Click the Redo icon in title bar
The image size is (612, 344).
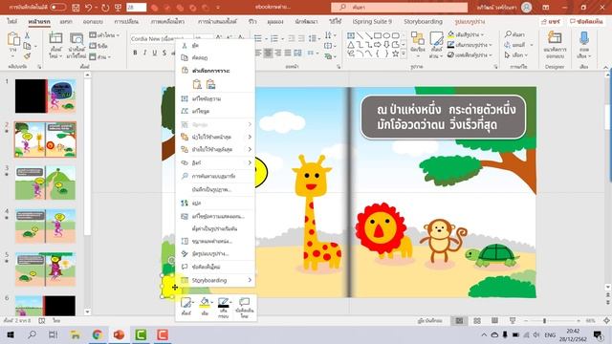pos(105,8)
